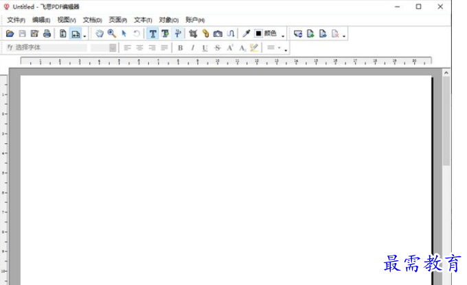Click the vertical scrollbar thumb
The height and width of the screenshot is (285, 467).
pyautogui.click(x=446, y=121)
